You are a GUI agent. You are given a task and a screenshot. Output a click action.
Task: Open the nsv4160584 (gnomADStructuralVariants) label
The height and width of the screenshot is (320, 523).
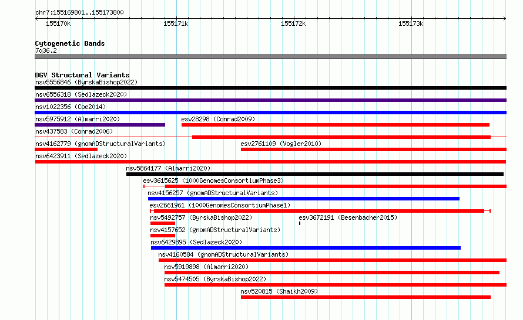[x=223, y=254]
